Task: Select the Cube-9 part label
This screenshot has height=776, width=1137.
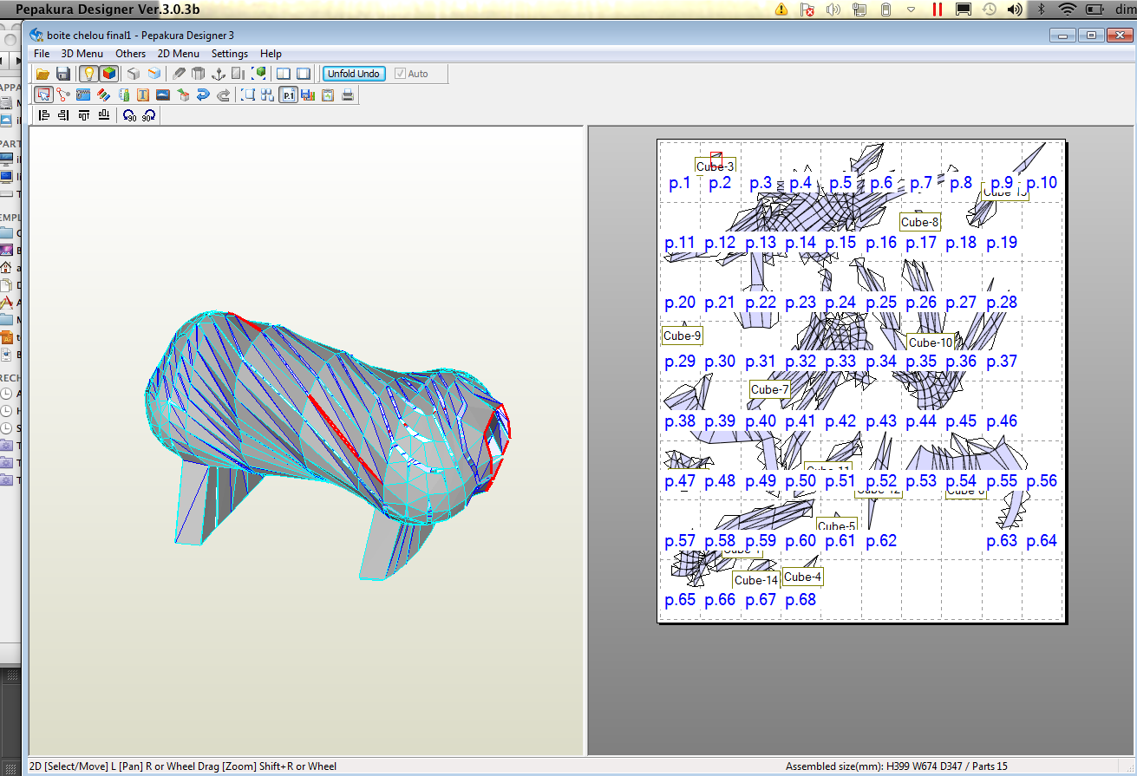Action: (682, 336)
